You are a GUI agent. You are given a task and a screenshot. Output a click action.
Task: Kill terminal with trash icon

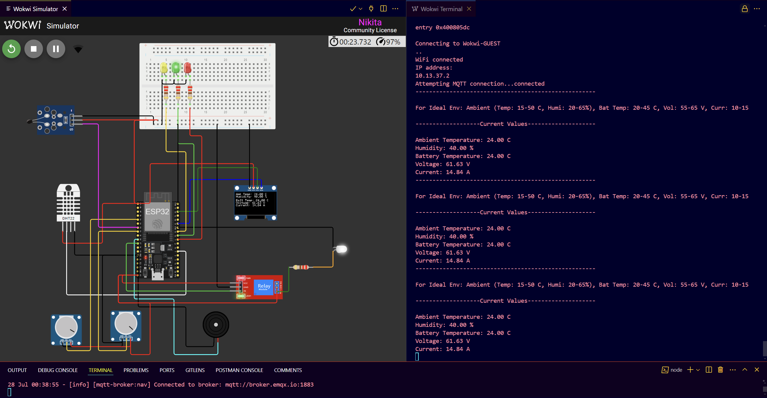(x=720, y=370)
